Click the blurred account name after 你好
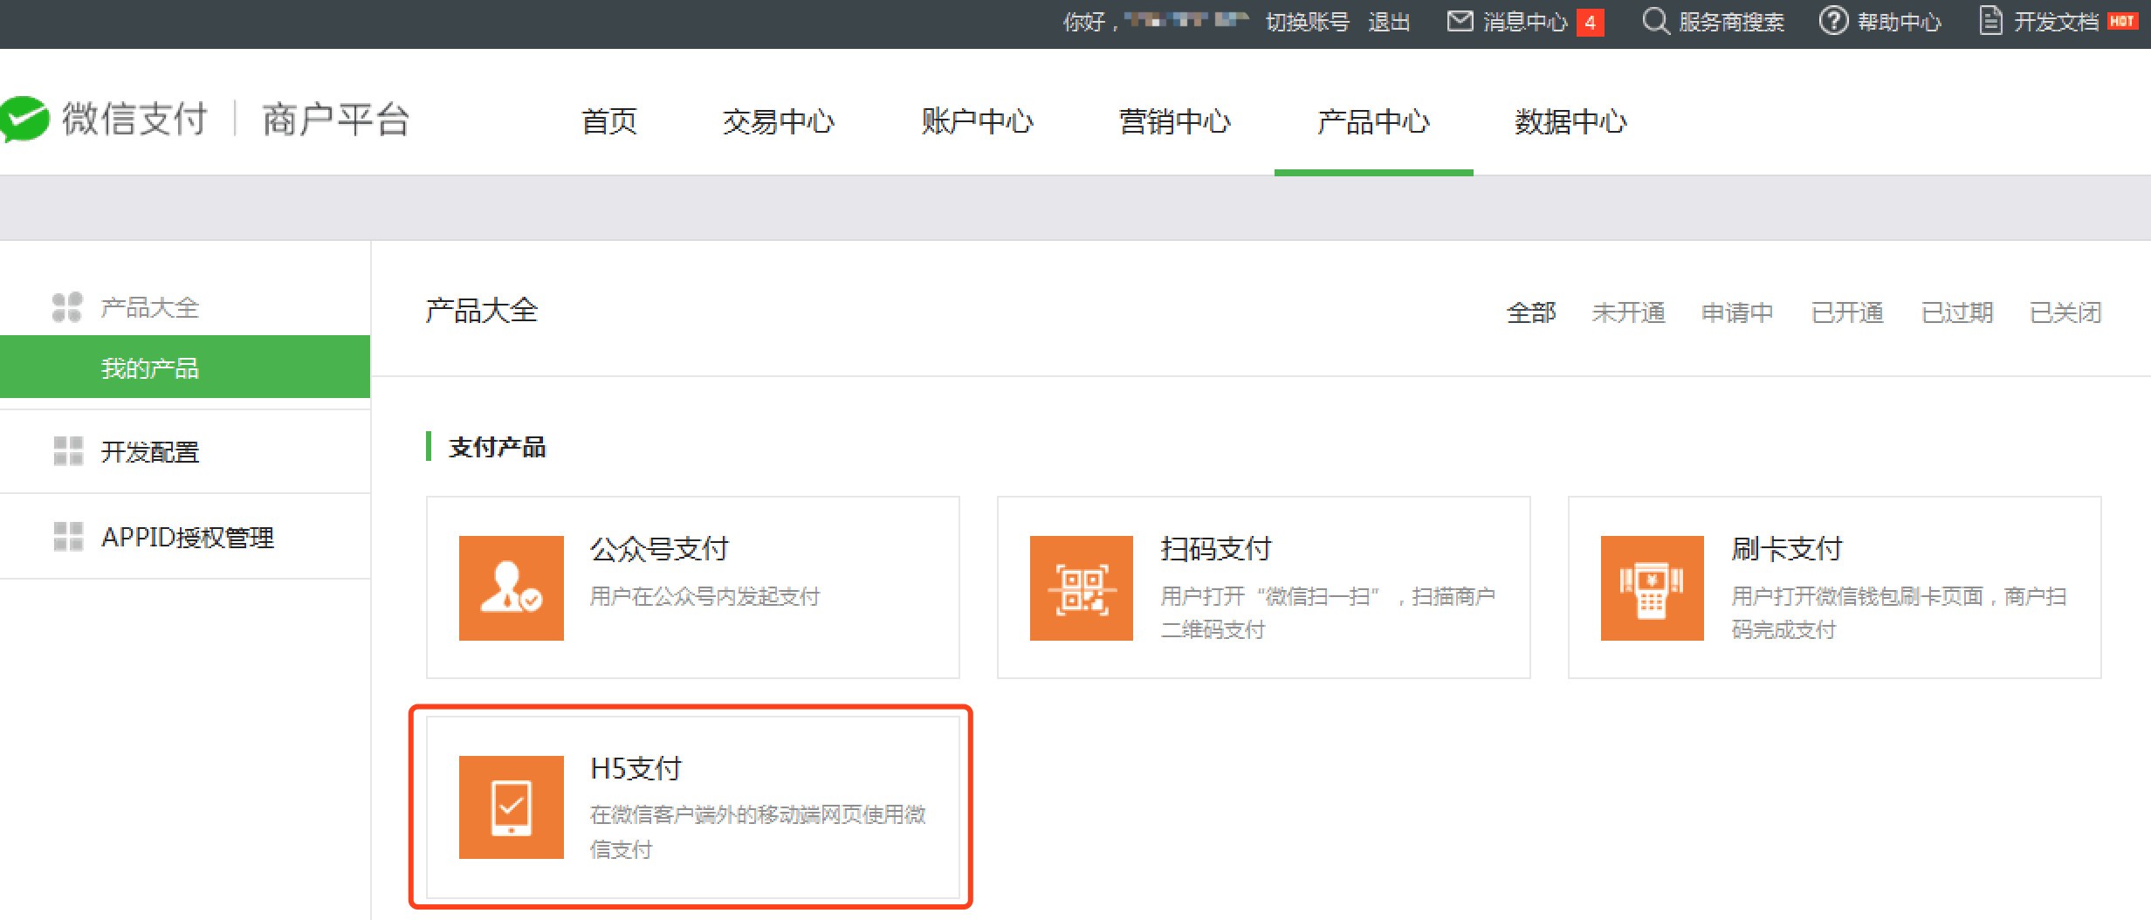Image resolution: width=2151 pixels, height=920 pixels. [1186, 20]
